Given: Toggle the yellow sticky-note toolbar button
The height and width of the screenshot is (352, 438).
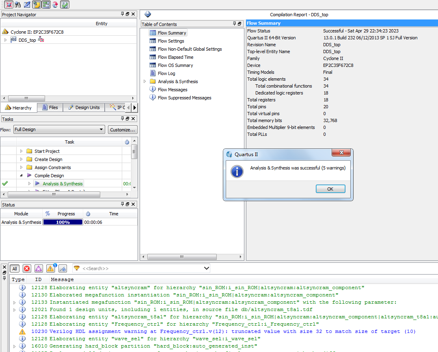Looking at the screenshot, I should [x=37, y=4].
